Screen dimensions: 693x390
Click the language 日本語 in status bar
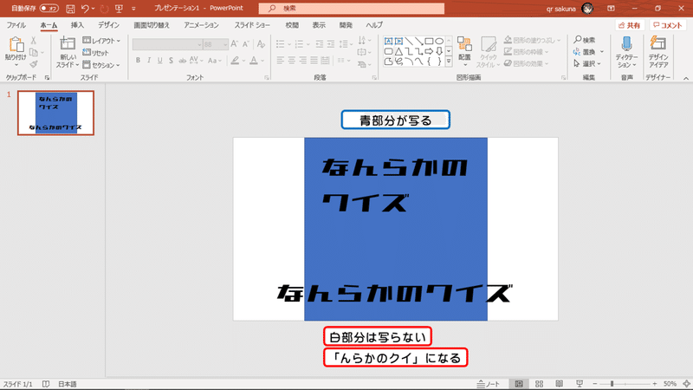68,384
